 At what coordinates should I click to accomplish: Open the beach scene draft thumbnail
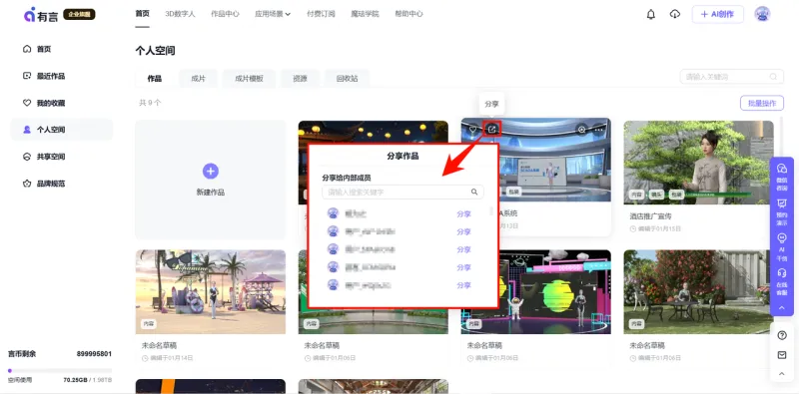click(x=211, y=291)
